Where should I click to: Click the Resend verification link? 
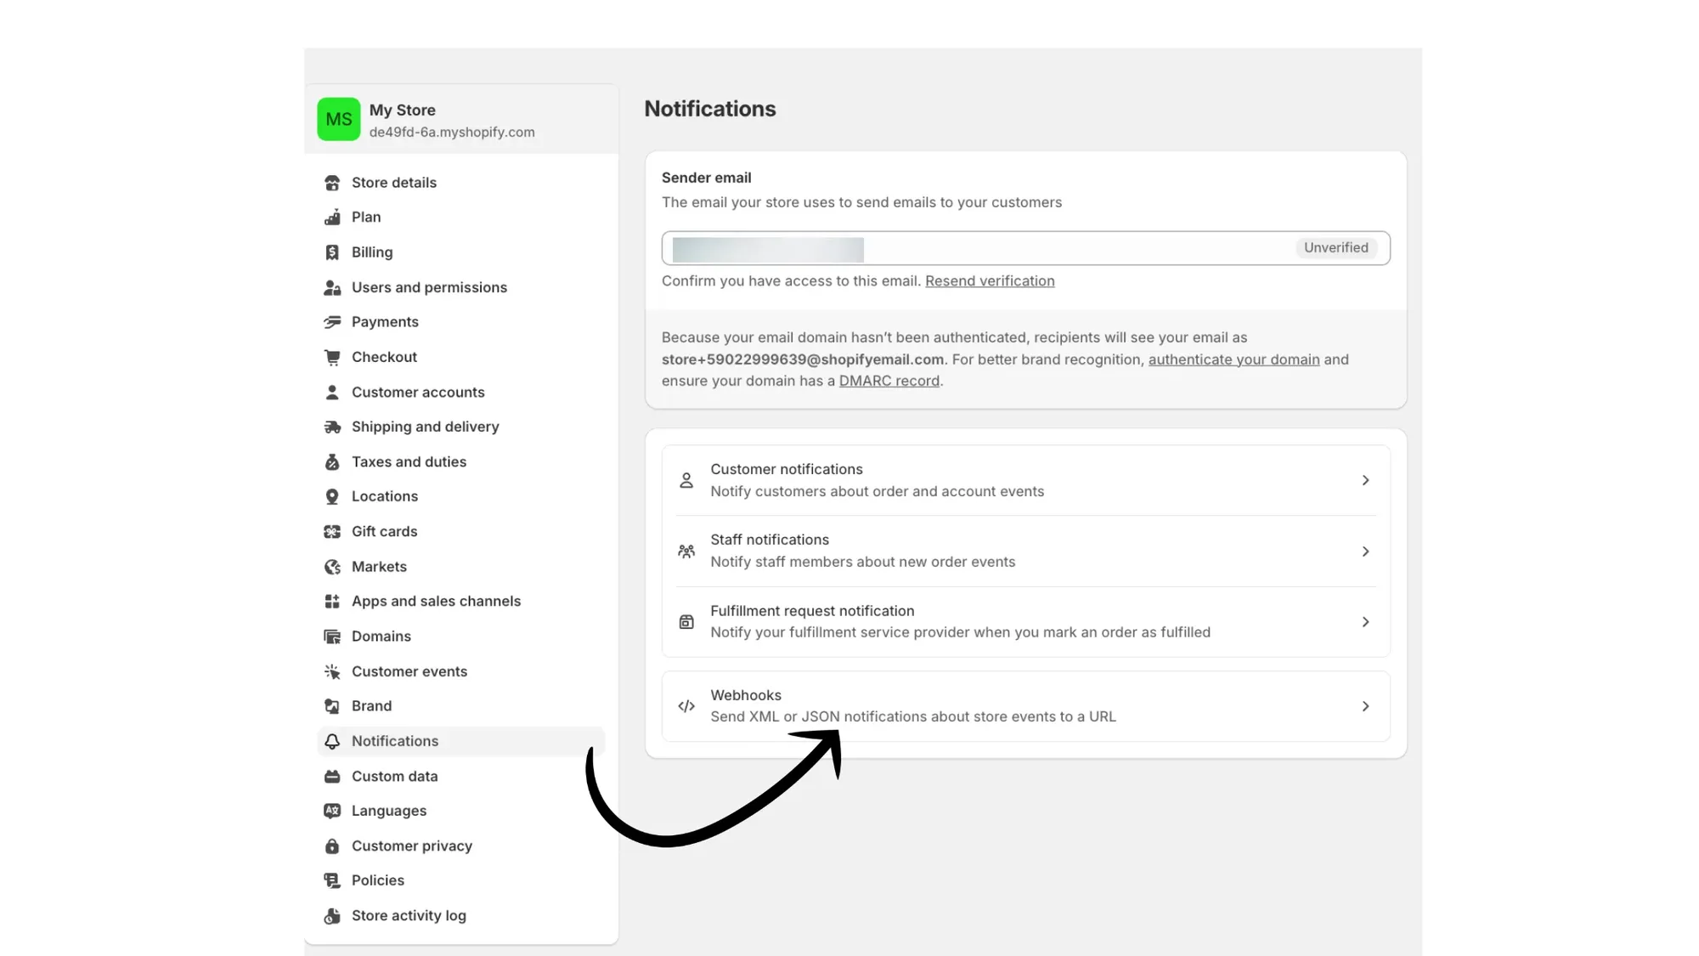pyautogui.click(x=990, y=280)
